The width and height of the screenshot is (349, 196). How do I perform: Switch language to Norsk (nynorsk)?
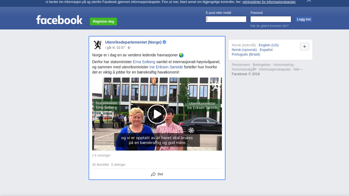pyautogui.click(x=244, y=50)
